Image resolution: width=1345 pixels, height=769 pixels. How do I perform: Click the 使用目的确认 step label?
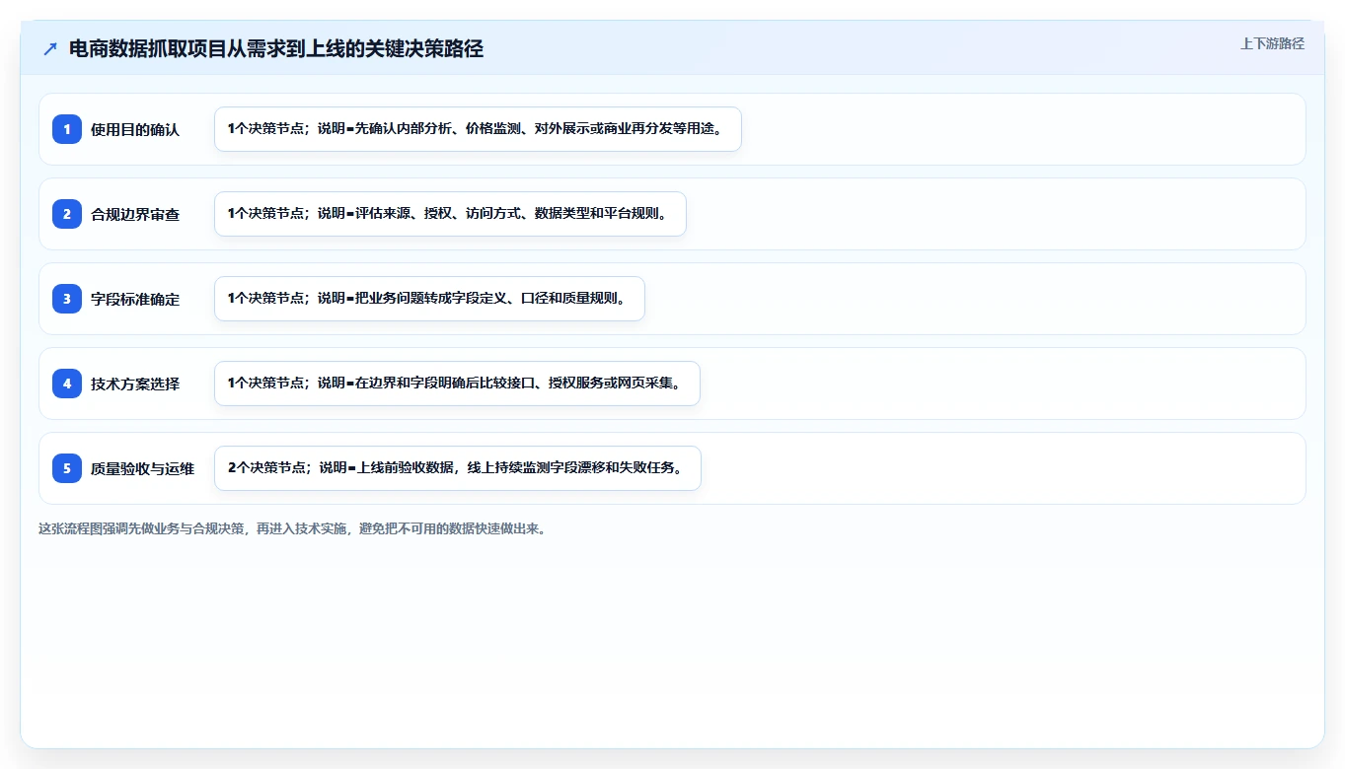click(135, 129)
